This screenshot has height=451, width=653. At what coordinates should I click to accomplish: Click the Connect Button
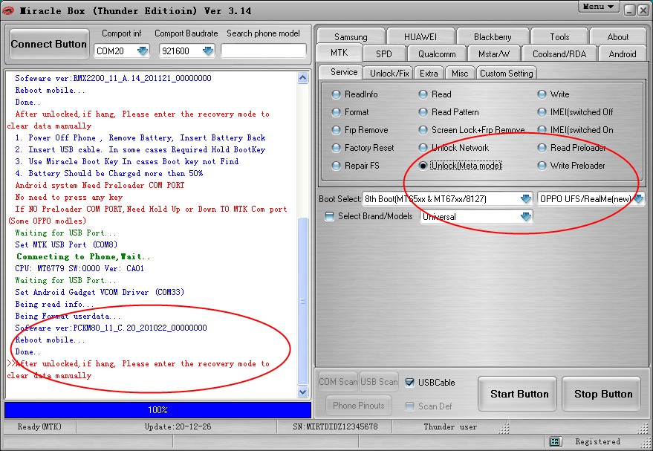click(x=49, y=44)
